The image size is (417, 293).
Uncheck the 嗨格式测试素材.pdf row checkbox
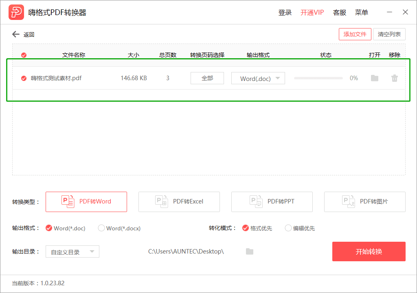point(24,78)
